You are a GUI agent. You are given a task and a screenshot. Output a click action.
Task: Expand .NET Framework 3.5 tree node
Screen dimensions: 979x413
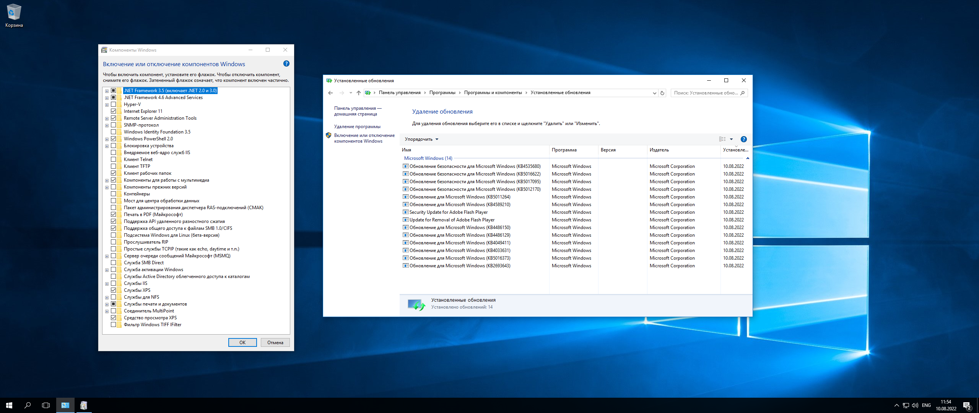[x=107, y=91]
